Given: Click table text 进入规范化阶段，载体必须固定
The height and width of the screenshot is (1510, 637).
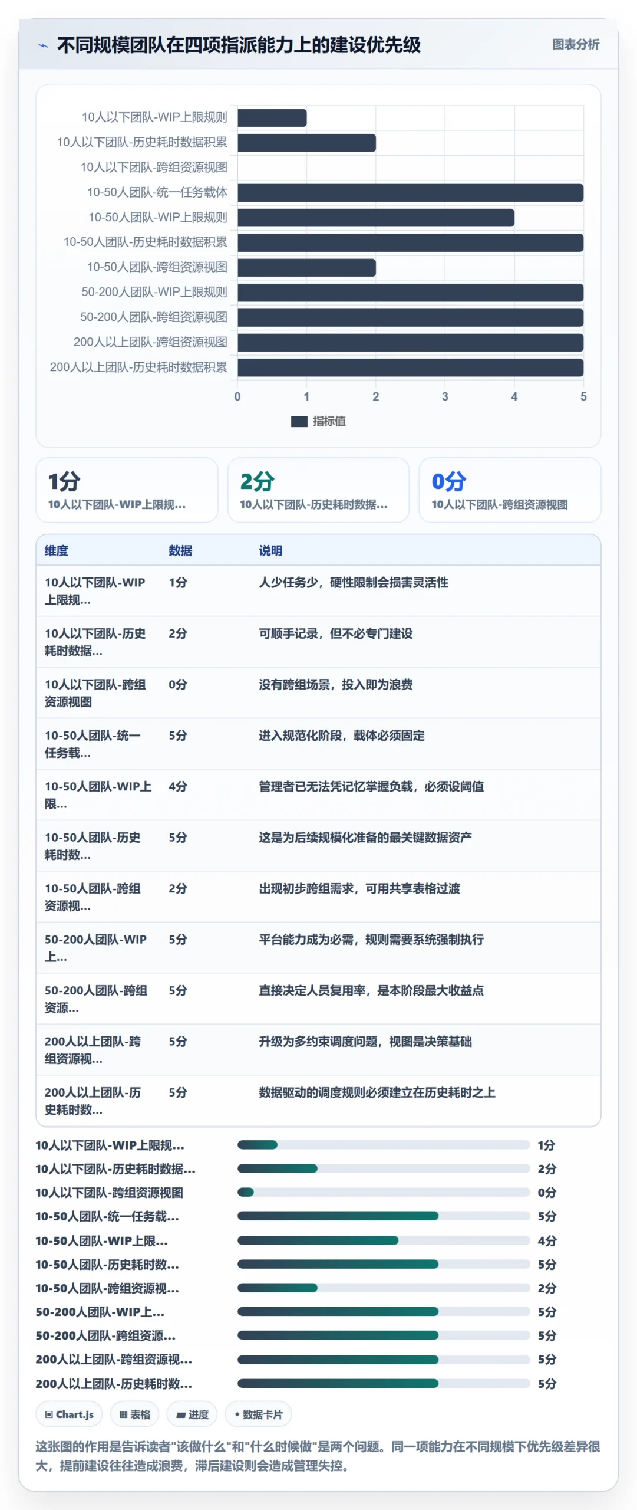Looking at the screenshot, I should pyautogui.click(x=342, y=736).
